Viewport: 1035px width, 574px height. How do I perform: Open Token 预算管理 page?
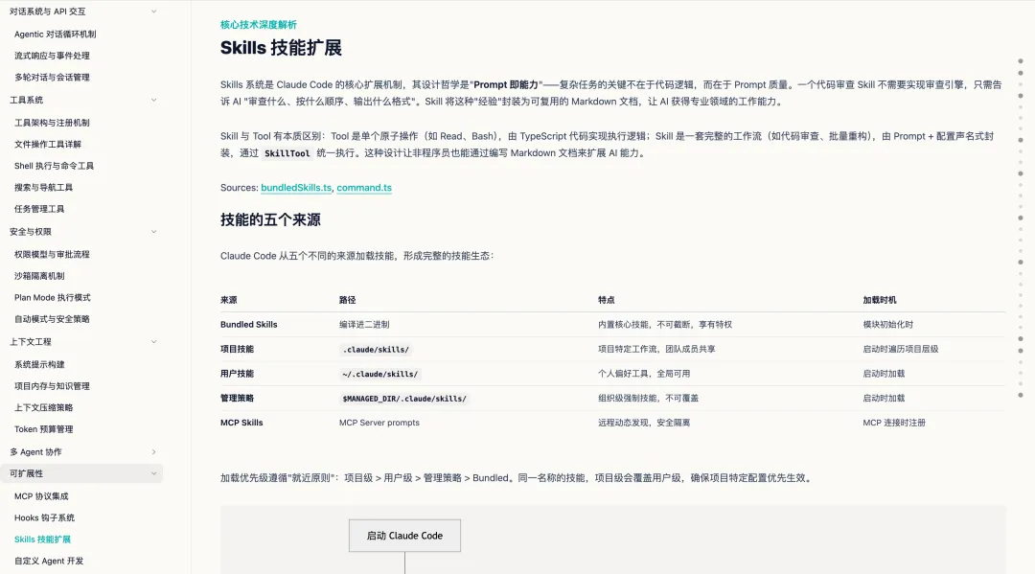pos(43,429)
